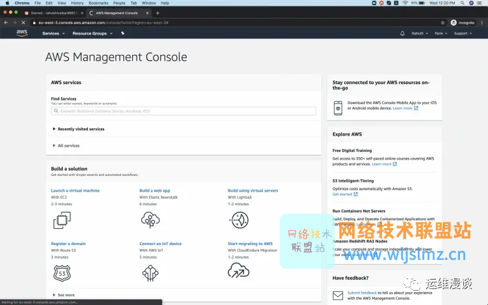488x305 pixels.
Task: Click the feedback envelope icon
Action: pos(338,295)
